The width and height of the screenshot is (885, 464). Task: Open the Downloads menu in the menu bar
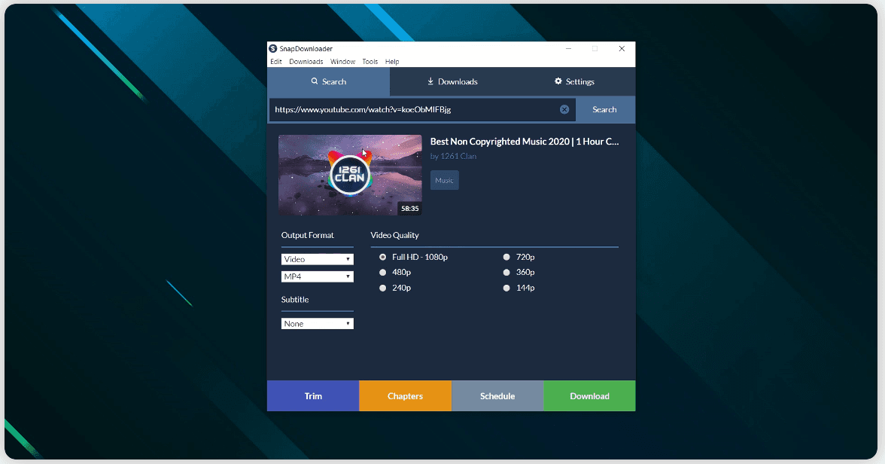pos(306,62)
